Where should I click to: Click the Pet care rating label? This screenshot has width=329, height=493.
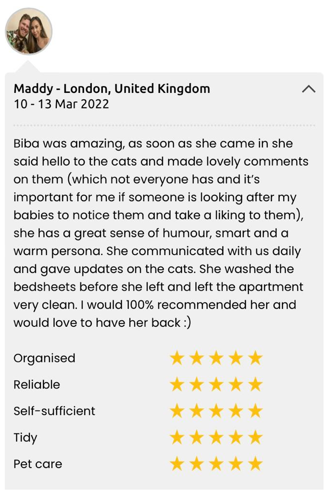[x=38, y=464]
